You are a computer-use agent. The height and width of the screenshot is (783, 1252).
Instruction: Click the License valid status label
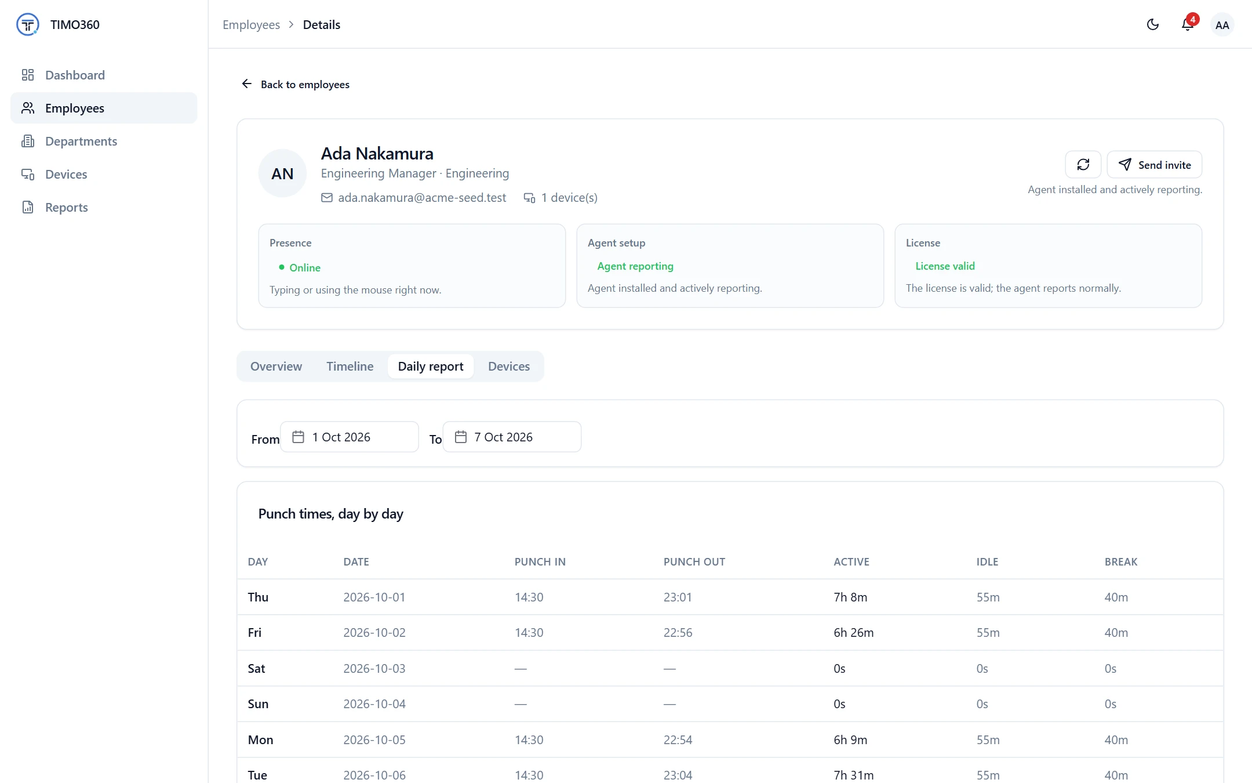click(945, 266)
